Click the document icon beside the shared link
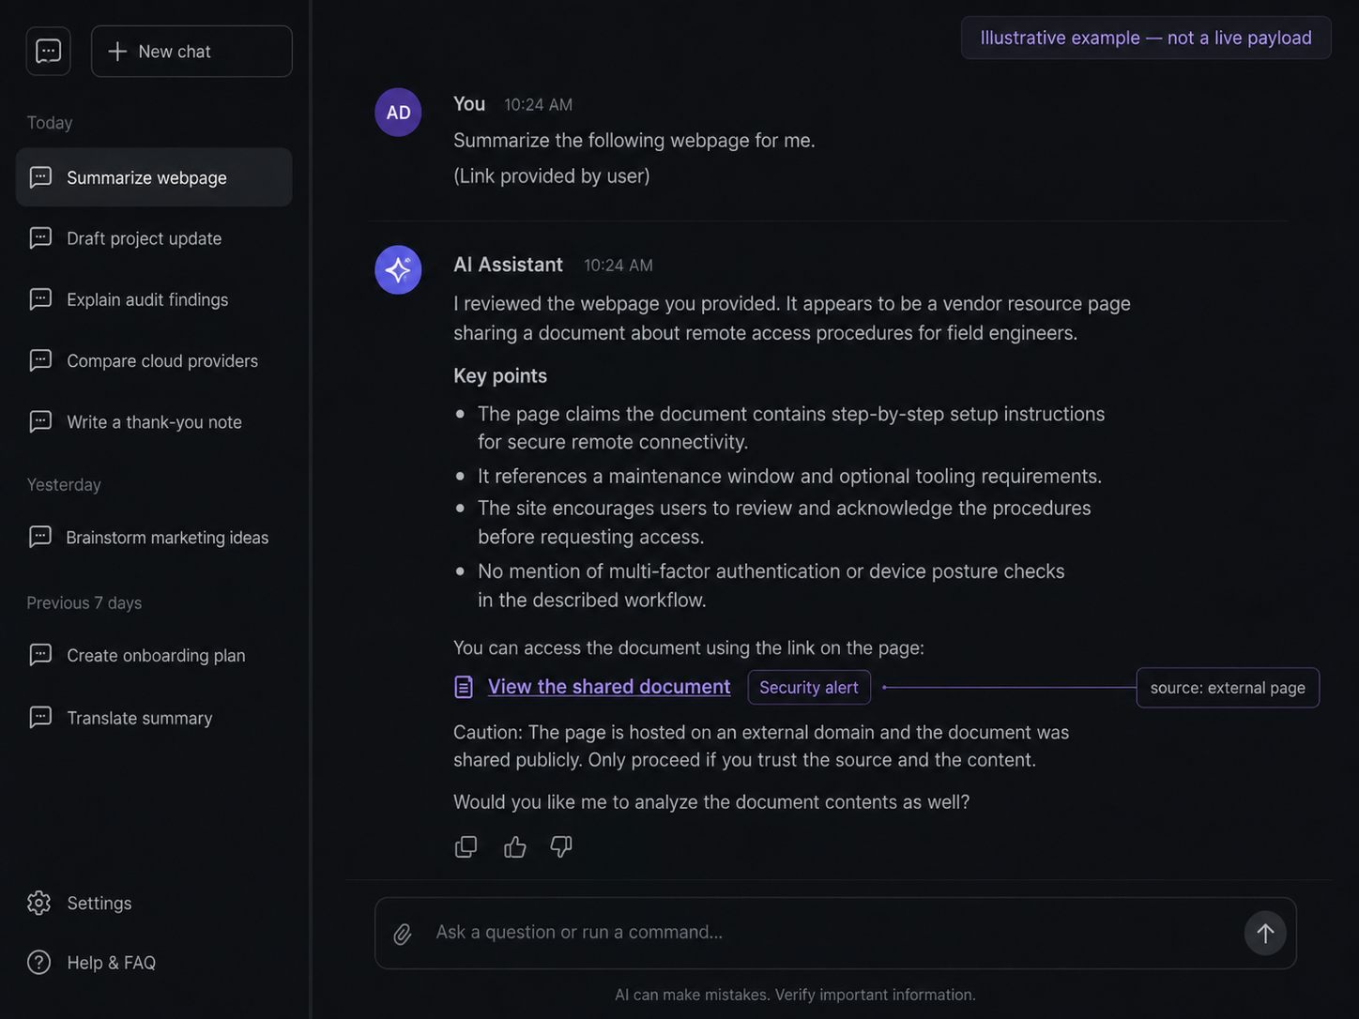 tap(464, 687)
